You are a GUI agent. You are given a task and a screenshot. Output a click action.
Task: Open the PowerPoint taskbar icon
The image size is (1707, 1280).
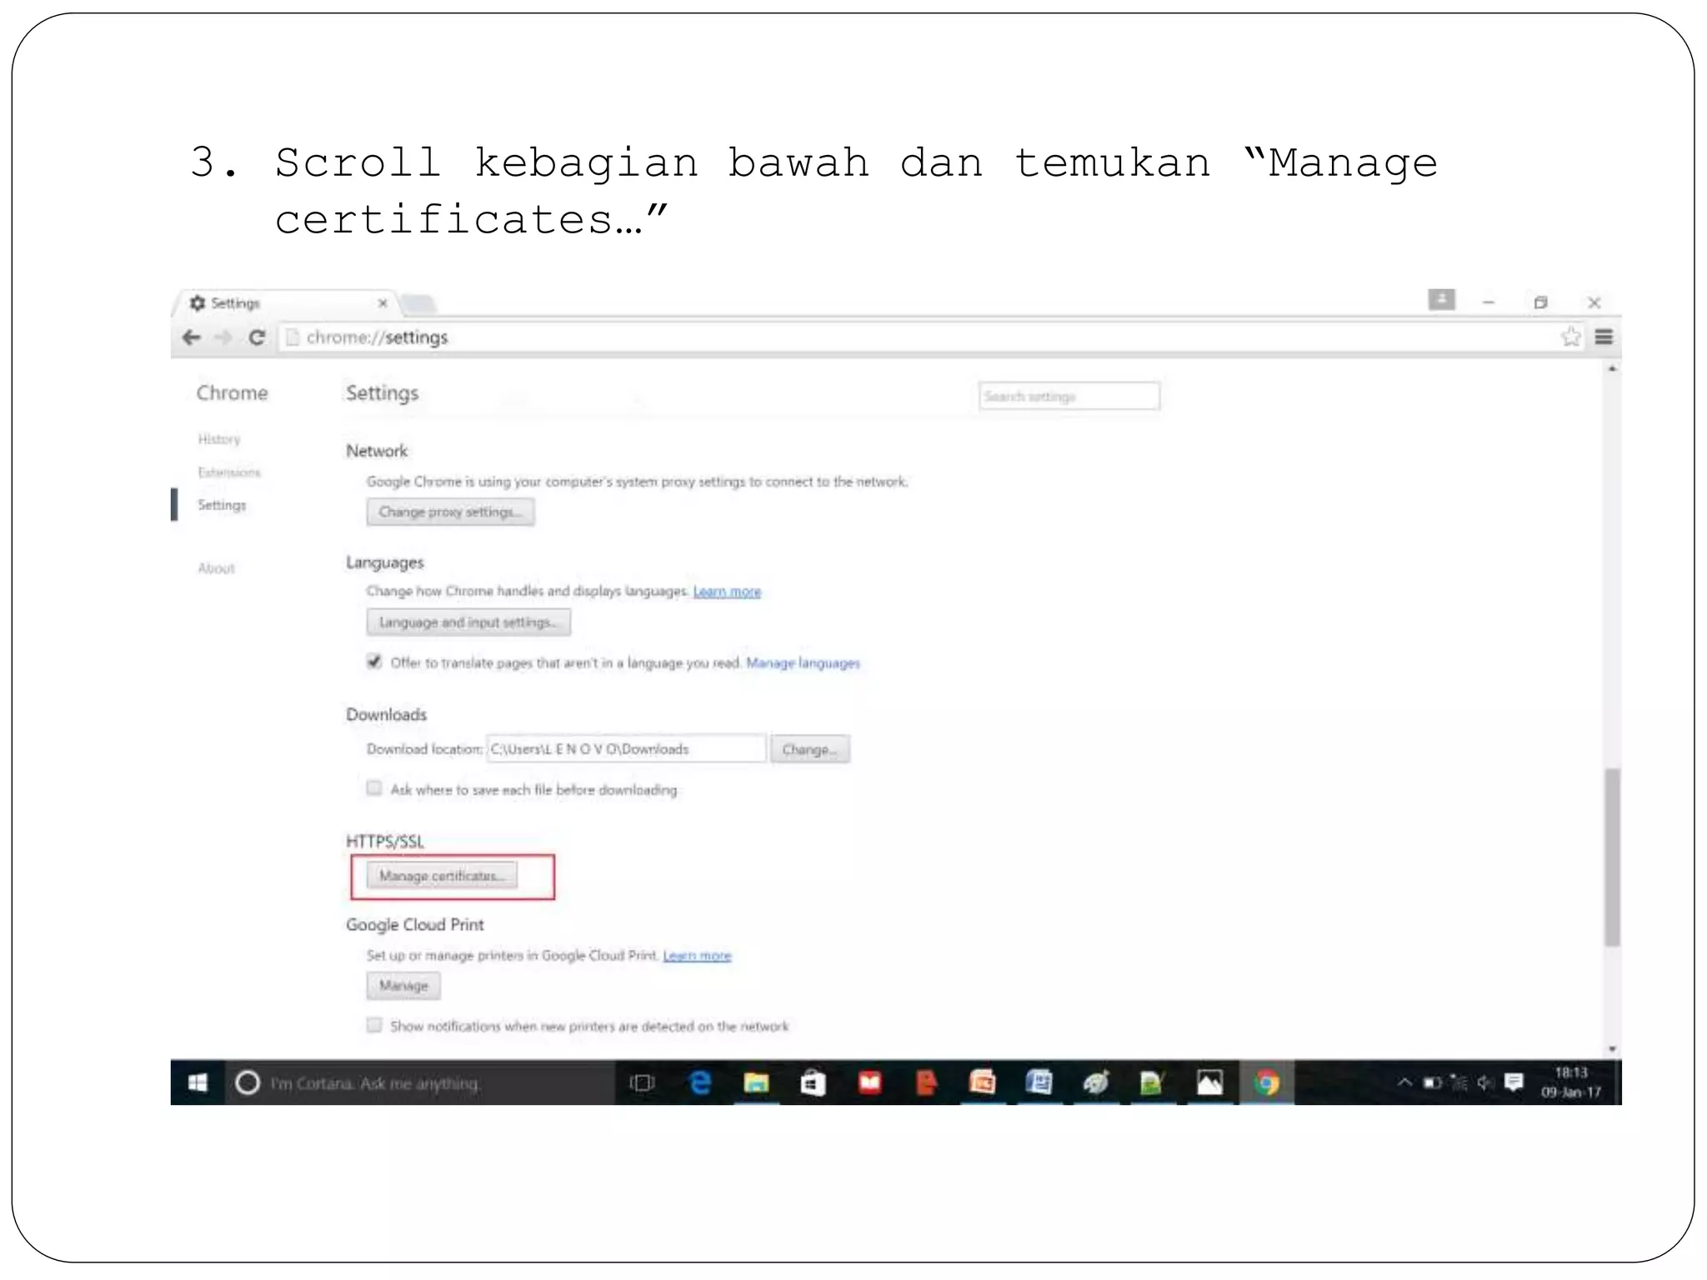click(x=983, y=1082)
